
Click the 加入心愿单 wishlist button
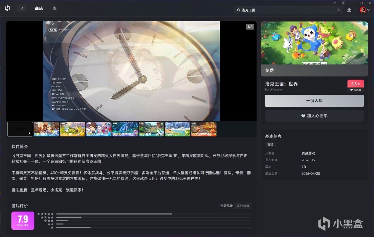click(x=314, y=116)
